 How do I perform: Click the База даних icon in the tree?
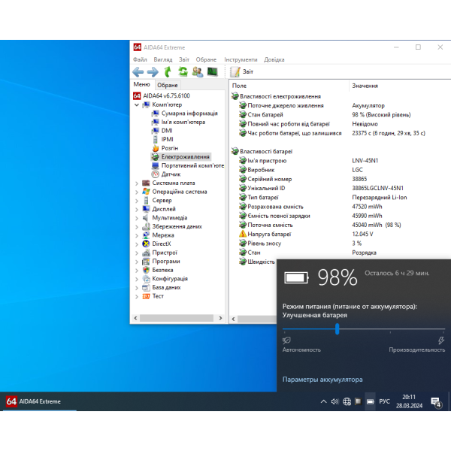pyautogui.click(x=146, y=287)
